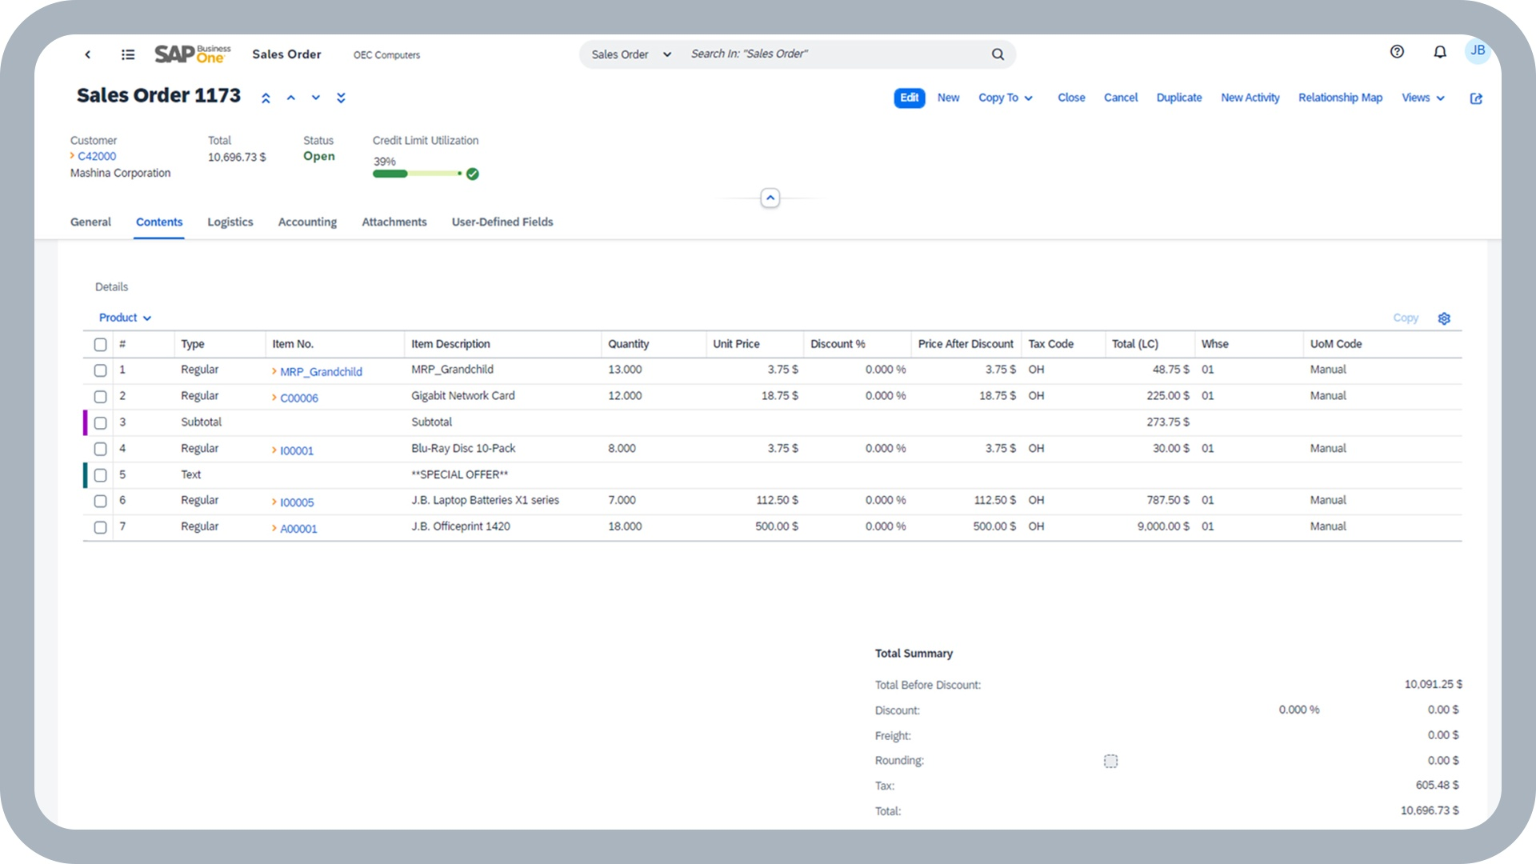
Task: Select row 2 Gigabit Network Card checkbox
Action: coord(100,397)
